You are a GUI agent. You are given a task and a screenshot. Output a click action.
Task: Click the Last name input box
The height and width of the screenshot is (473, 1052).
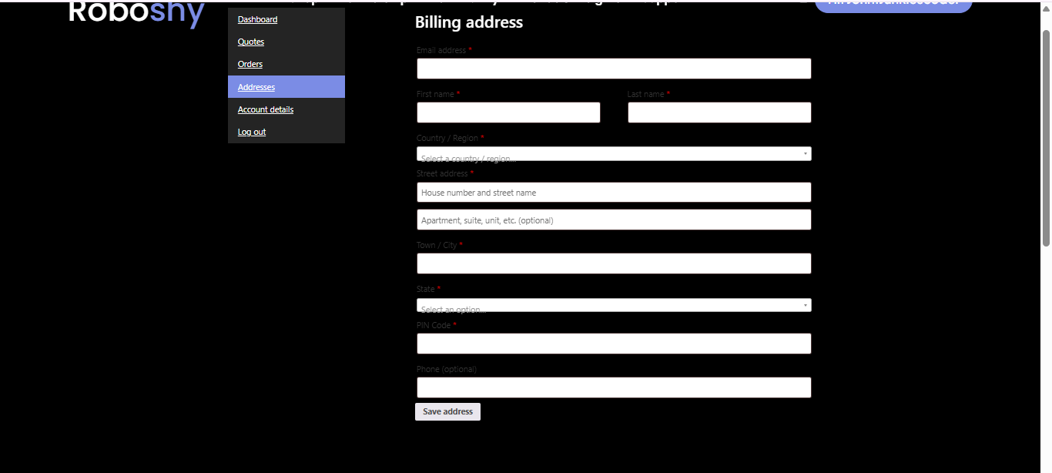pyautogui.click(x=719, y=112)
